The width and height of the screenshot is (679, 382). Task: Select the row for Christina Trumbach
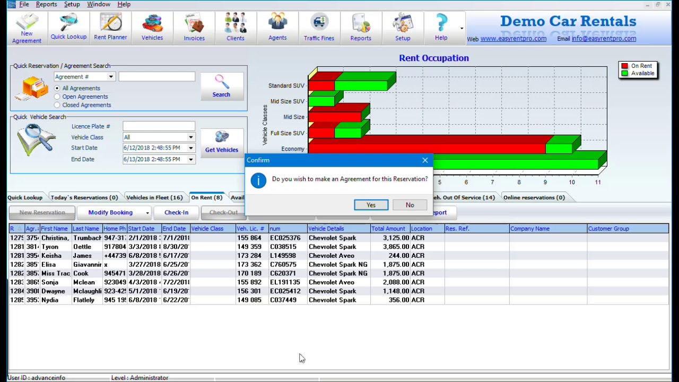tap(338, 238)
